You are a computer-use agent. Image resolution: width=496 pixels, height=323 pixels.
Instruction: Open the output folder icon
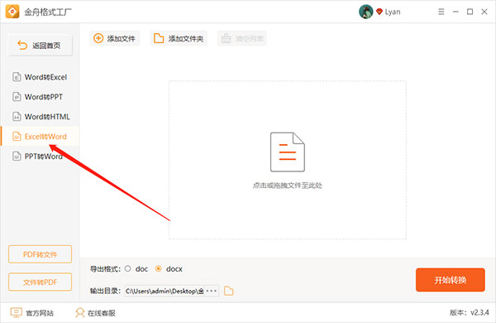coord(228,291)
